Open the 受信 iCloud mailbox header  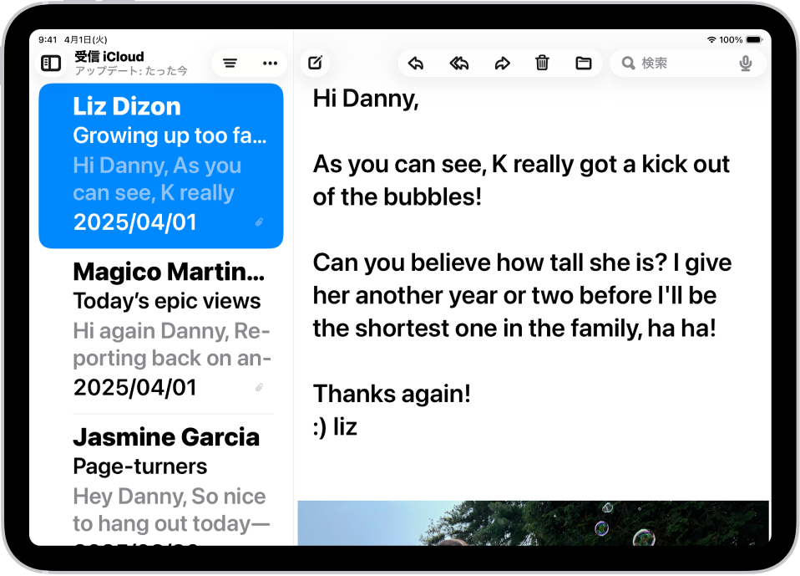109,56
